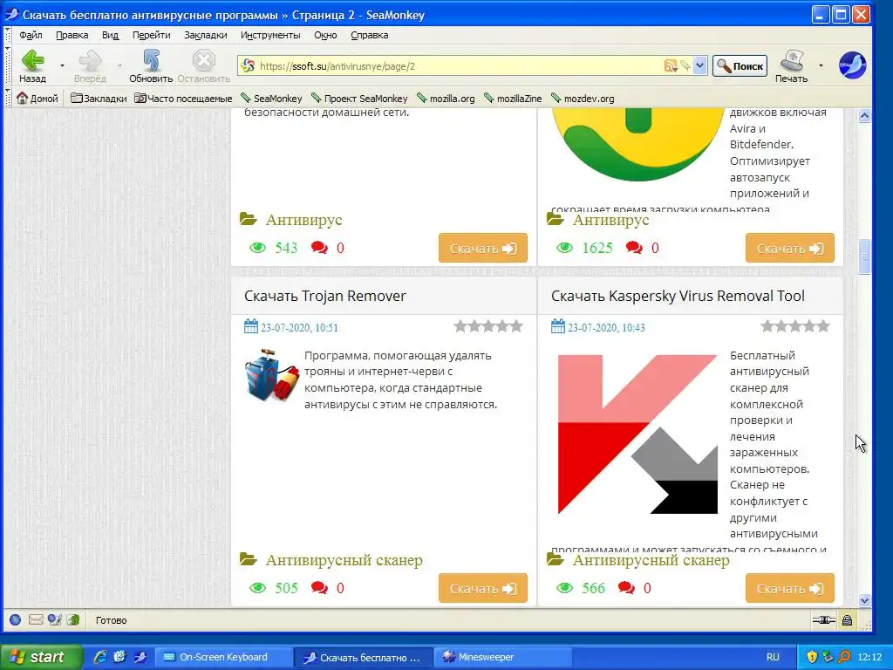The height and width of the screenshot is (670, 893).
Task: Click the security shield tray icon
Action: 812,657
